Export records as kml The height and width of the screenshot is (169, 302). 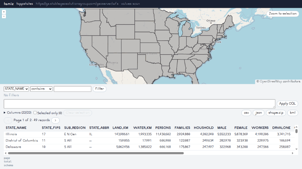click(x=293, y=113)
